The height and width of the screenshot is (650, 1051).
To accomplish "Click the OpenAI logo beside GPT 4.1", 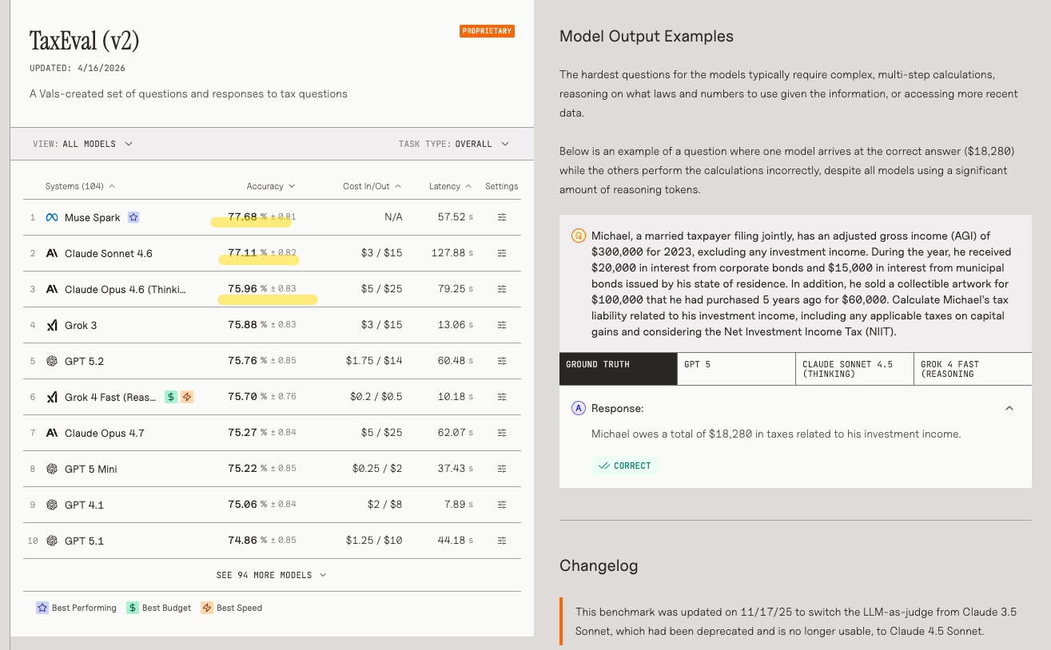I will click(x=52, y=505).
